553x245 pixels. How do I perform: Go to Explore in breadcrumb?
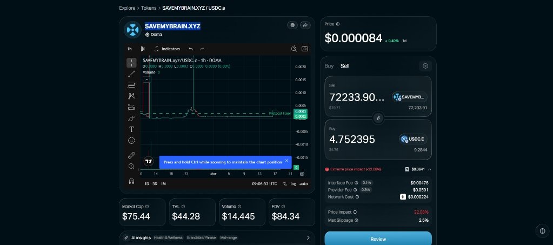pos(127,8)
